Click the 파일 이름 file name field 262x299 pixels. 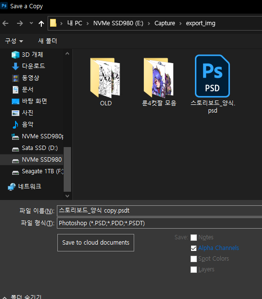pyautogui.click(x=159, y=211)
